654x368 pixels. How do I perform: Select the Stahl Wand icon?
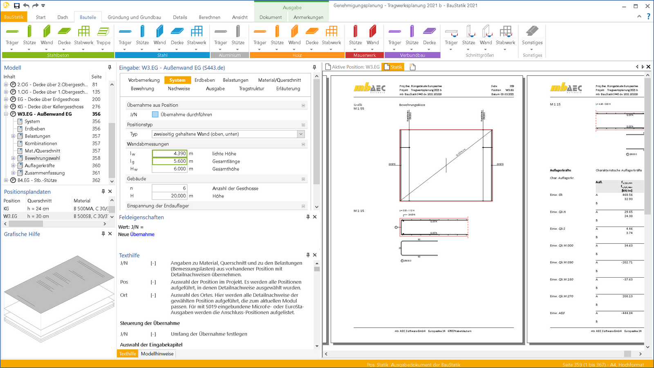(160, 32)
